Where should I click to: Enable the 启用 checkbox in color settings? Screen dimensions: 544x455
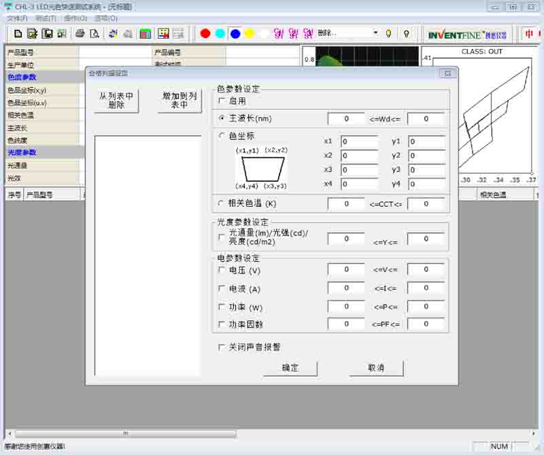[x=222, y=101]
